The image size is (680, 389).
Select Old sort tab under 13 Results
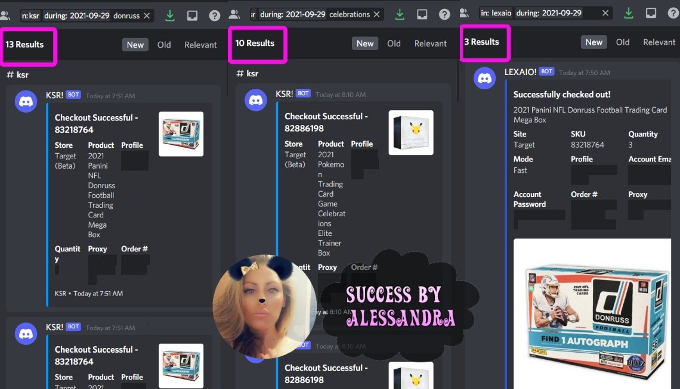point(164,45)
